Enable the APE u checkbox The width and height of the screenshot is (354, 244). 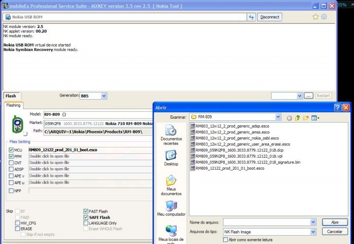coord(11,182)
